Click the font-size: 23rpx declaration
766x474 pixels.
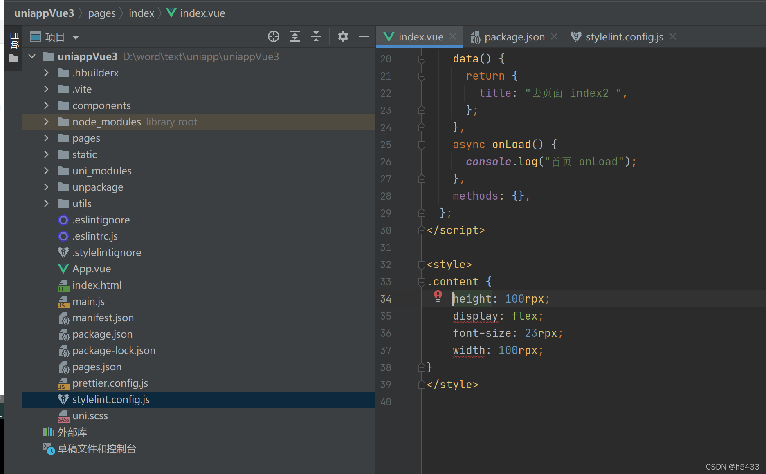click(x=508, y=333)
